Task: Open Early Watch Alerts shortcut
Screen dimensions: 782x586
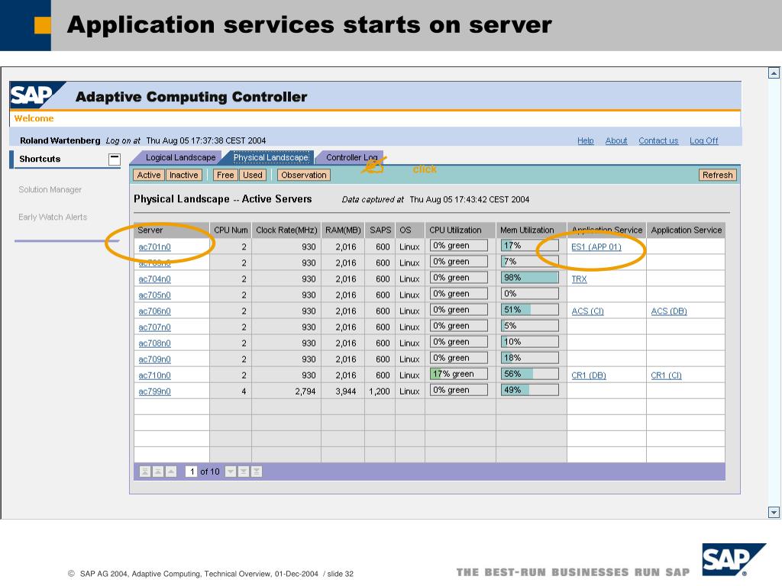Action: click(53, 217)
